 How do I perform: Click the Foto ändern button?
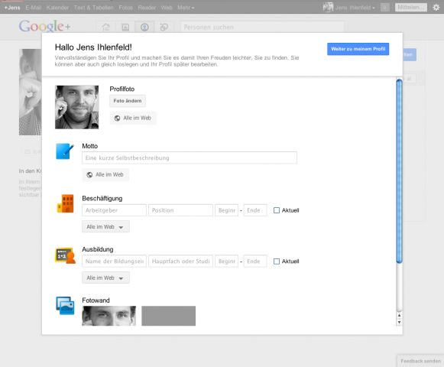pyautogui.click(x=128, y=101)
